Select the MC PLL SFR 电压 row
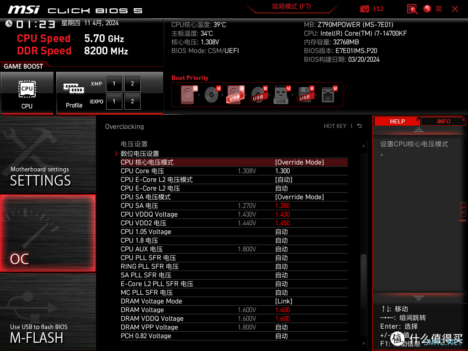Image resolution: width=468 pixels, height=351 pixels. click(234, 292)
